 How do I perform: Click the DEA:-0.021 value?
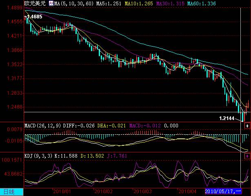click(111, 126)
